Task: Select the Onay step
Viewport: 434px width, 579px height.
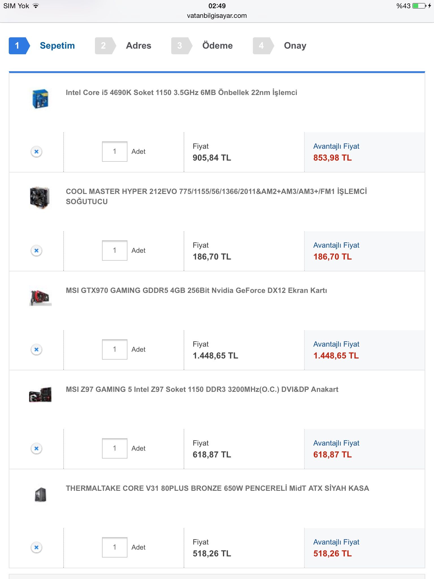Action: click(x=295, y=46)
